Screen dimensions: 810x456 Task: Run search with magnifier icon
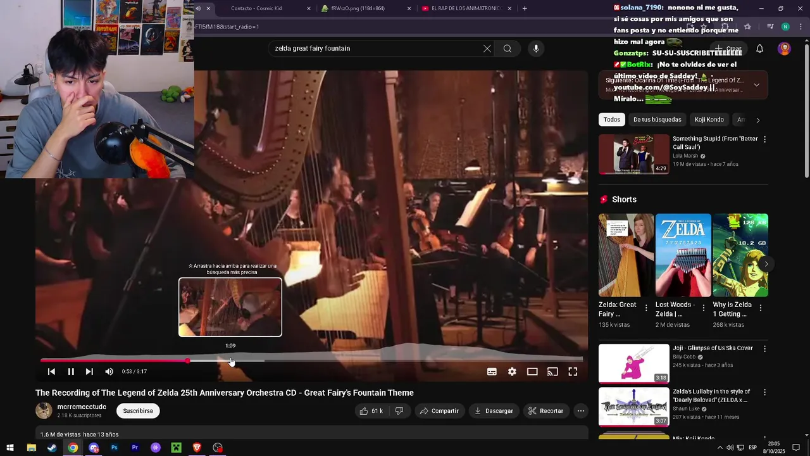click(508, 49)
